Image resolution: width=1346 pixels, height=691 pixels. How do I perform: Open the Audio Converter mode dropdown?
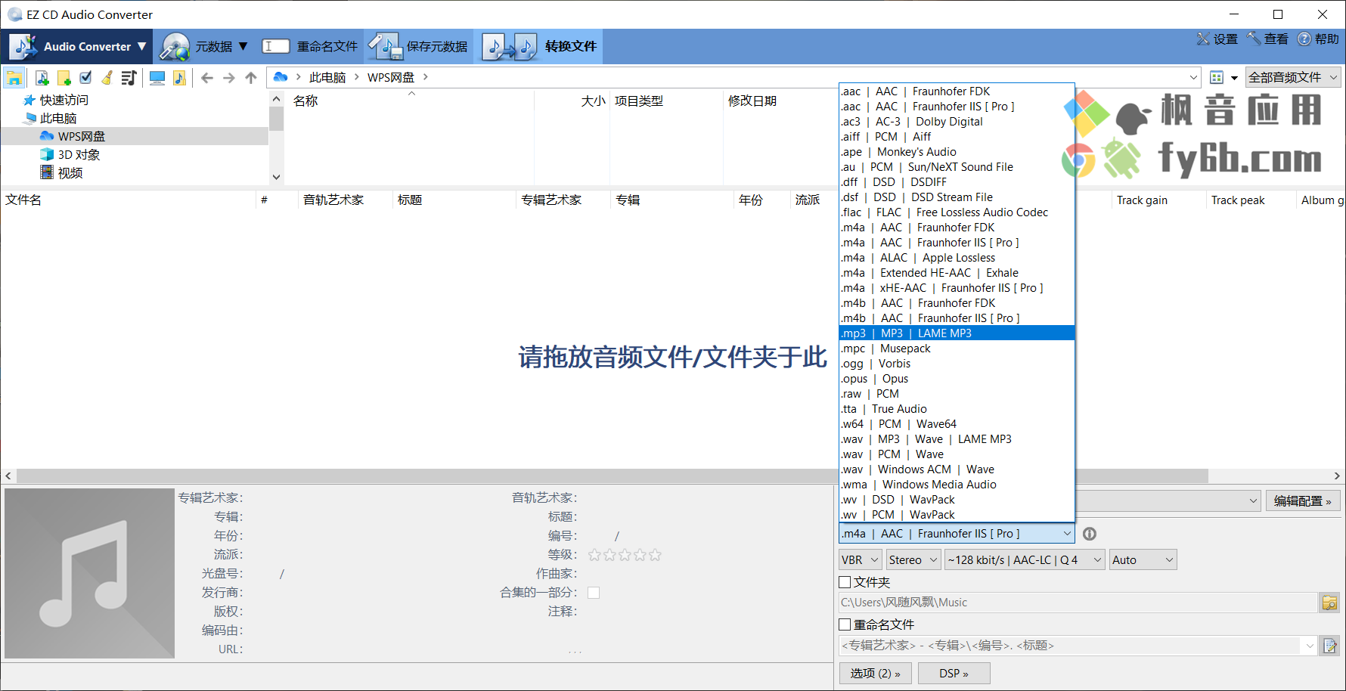[x=77, y=46]
